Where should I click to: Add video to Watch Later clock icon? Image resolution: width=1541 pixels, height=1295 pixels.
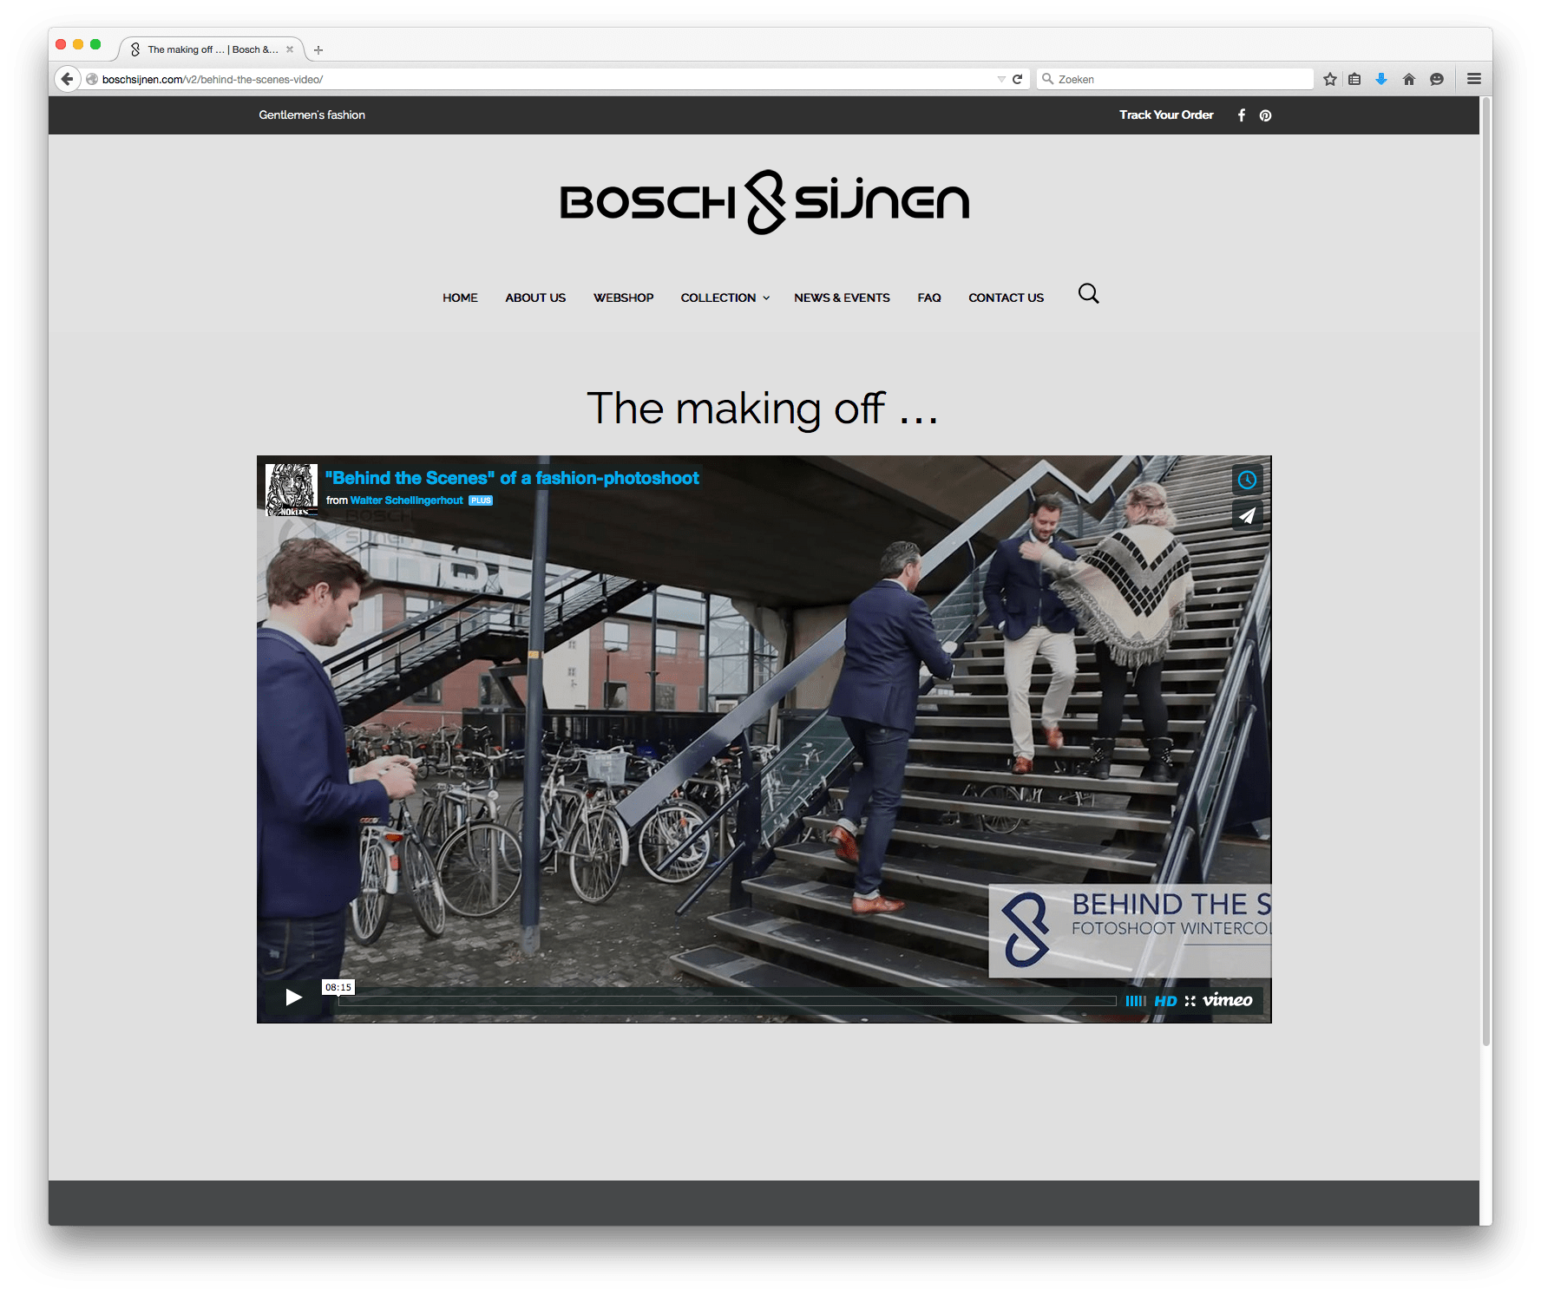(1247, 480)
